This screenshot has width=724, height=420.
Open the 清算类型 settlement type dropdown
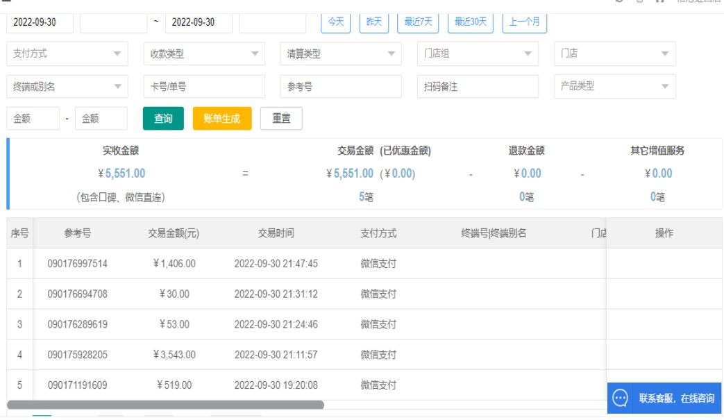pyautogui.click(x=341, y=53)
